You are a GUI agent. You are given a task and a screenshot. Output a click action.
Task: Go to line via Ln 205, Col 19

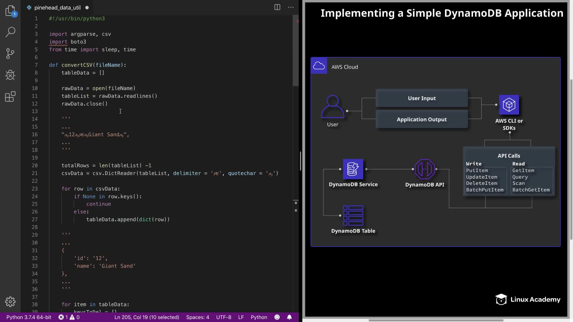tap(147, 317)
